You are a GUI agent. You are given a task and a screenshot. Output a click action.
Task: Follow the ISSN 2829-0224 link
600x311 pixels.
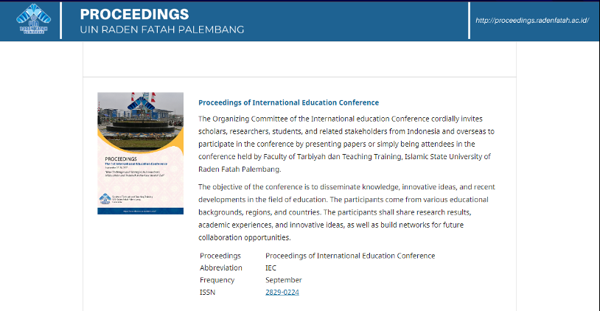pos(282,292)
